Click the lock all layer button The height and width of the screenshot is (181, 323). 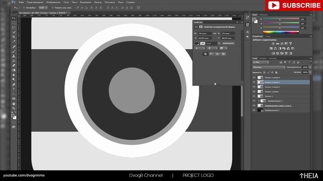click(x=277, y=72)
